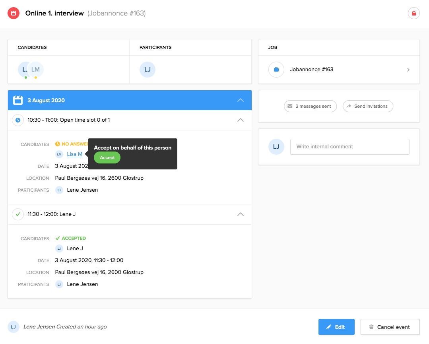Collapse the 11:30 - 12:00 Lene J slot

click(240, 214)
